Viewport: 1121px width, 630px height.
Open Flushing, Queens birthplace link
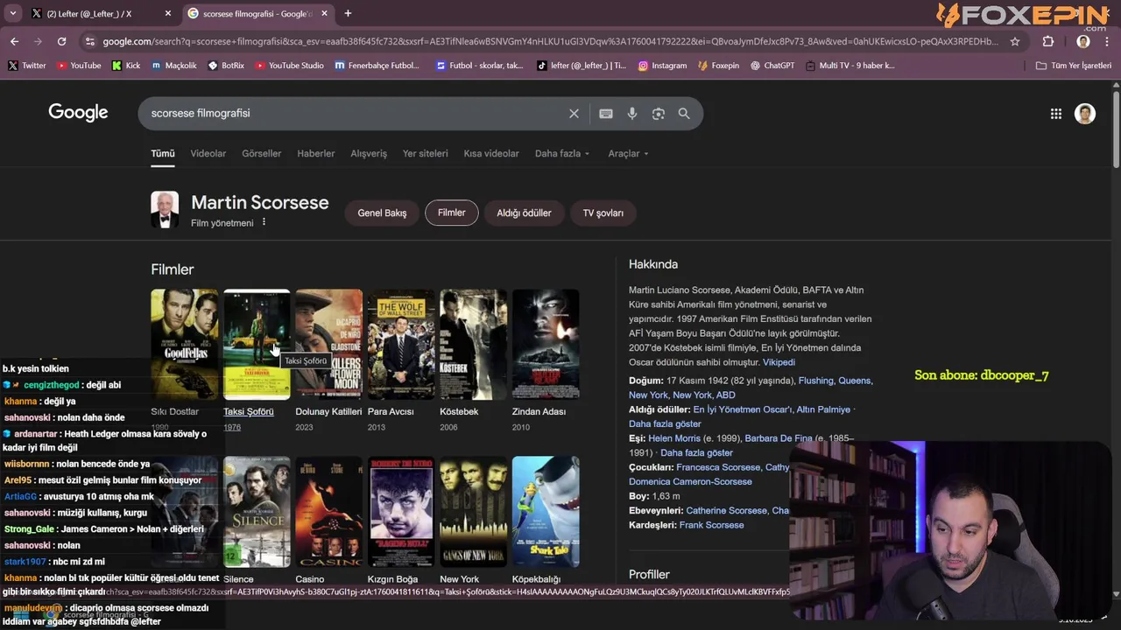coord(835,381)
